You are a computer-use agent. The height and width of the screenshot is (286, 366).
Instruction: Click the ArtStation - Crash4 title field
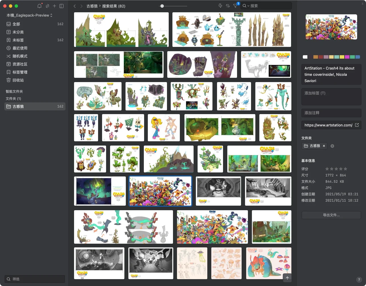coord(331,74)
